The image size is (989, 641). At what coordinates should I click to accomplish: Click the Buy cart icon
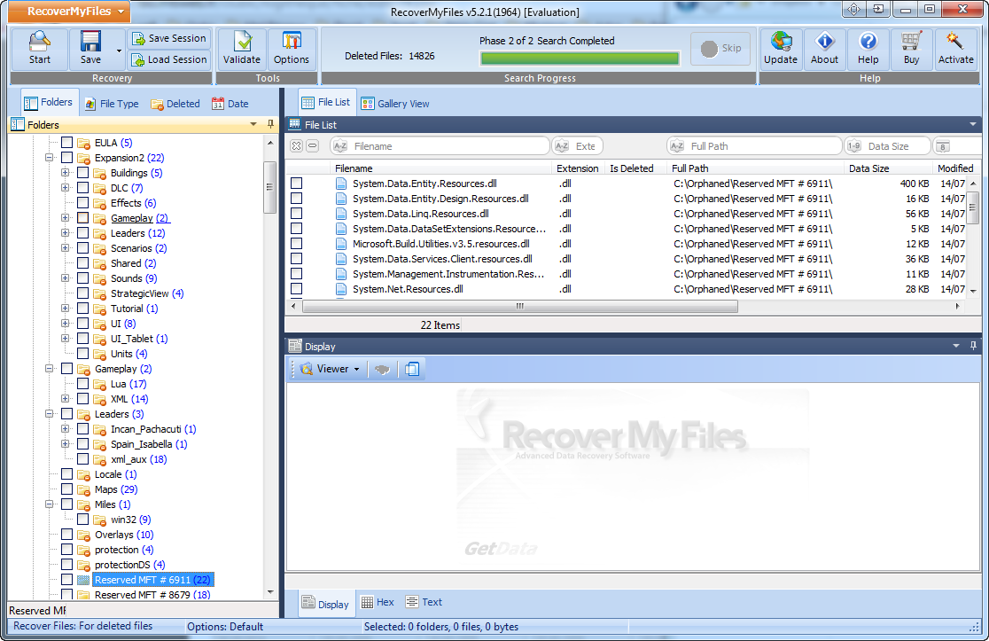click(x=911, y=42)
